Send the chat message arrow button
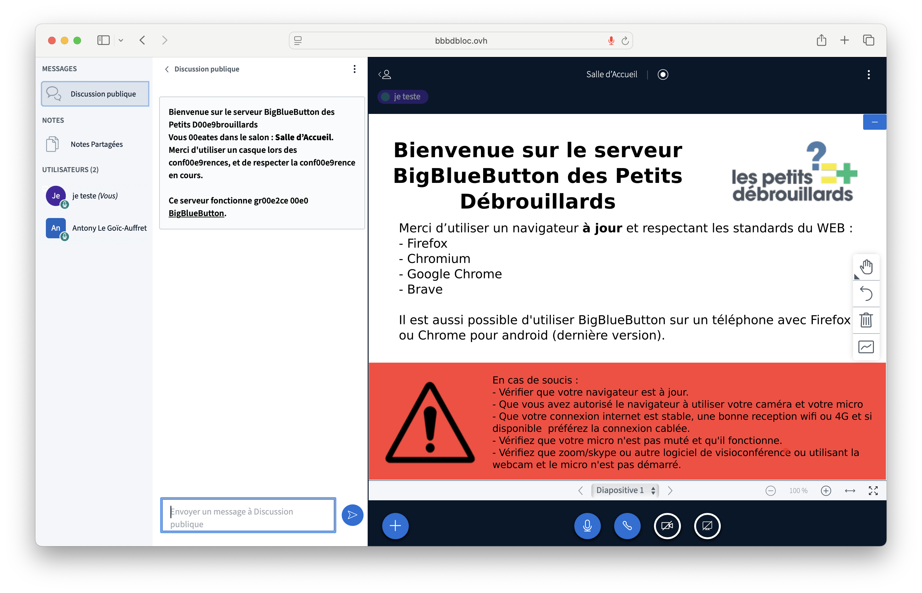The height and width of the screenshot is (593, 922). [x=352, y=515]
